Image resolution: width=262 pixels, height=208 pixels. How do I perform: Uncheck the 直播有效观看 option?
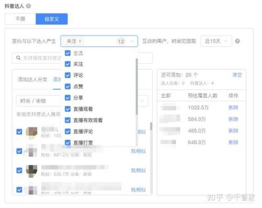(68, 120)
